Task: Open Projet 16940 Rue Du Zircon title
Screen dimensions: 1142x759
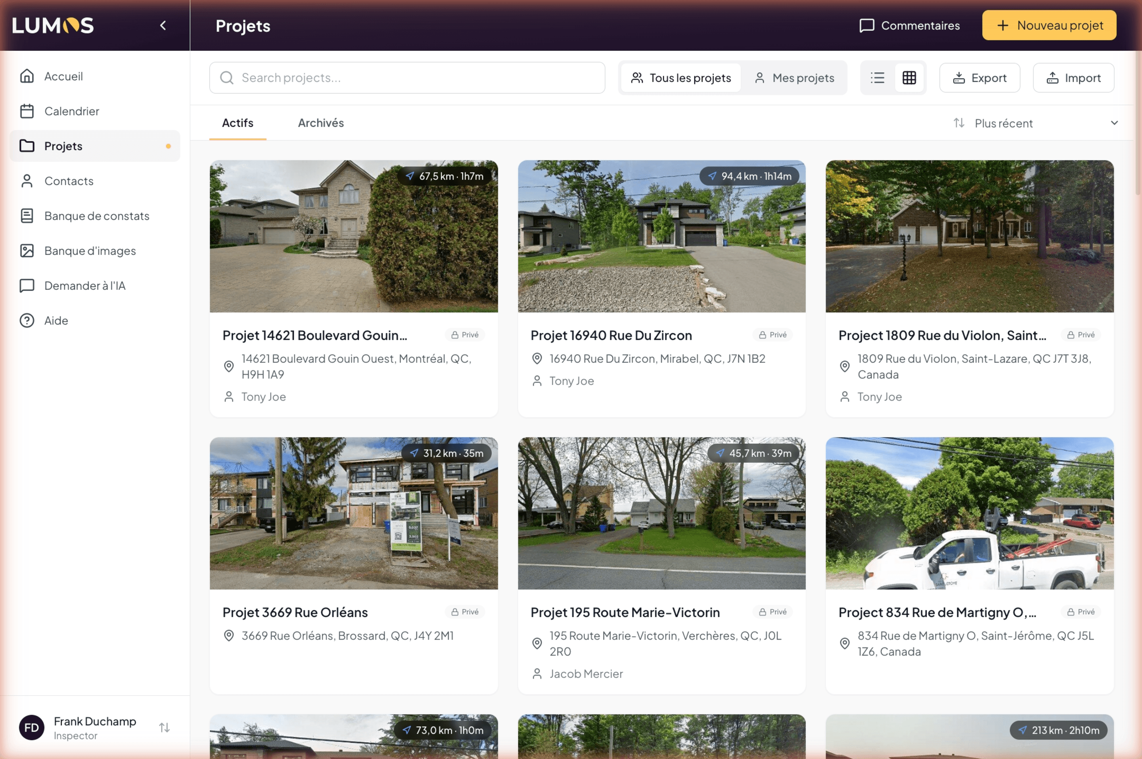Action: (x=611, y=335)
